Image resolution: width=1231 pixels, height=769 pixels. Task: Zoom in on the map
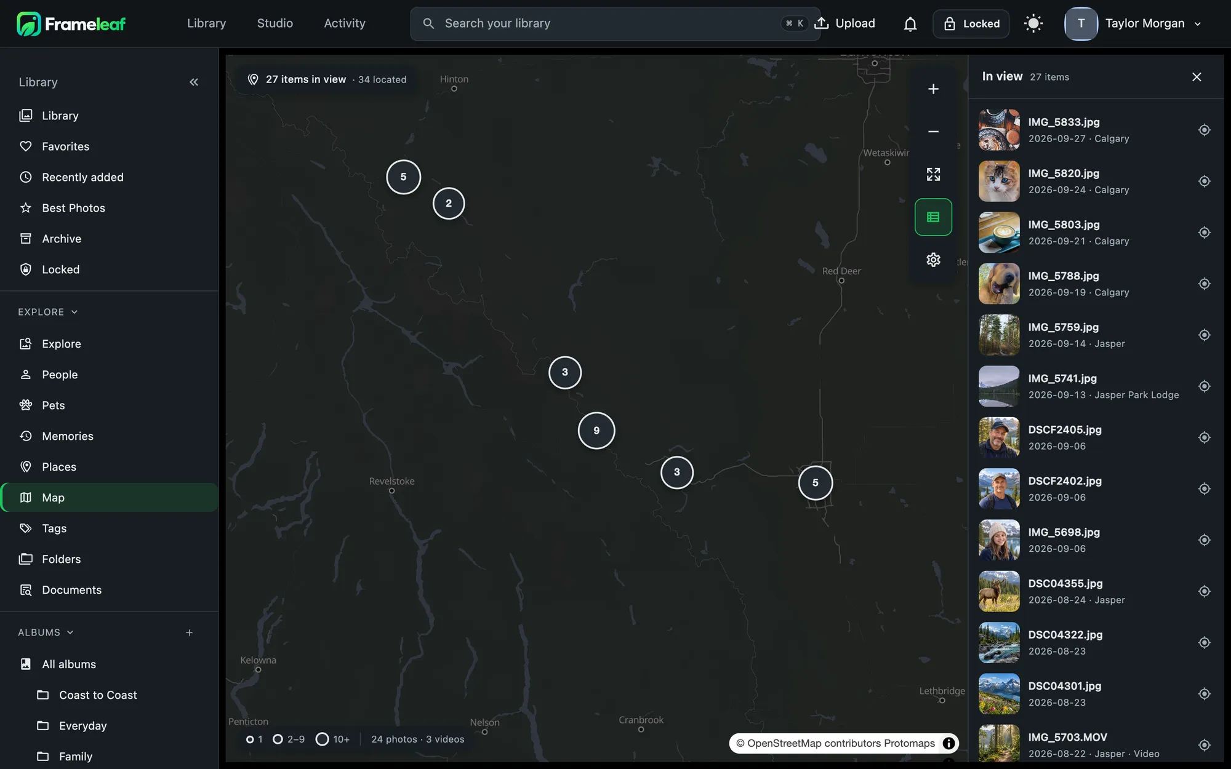933,89
